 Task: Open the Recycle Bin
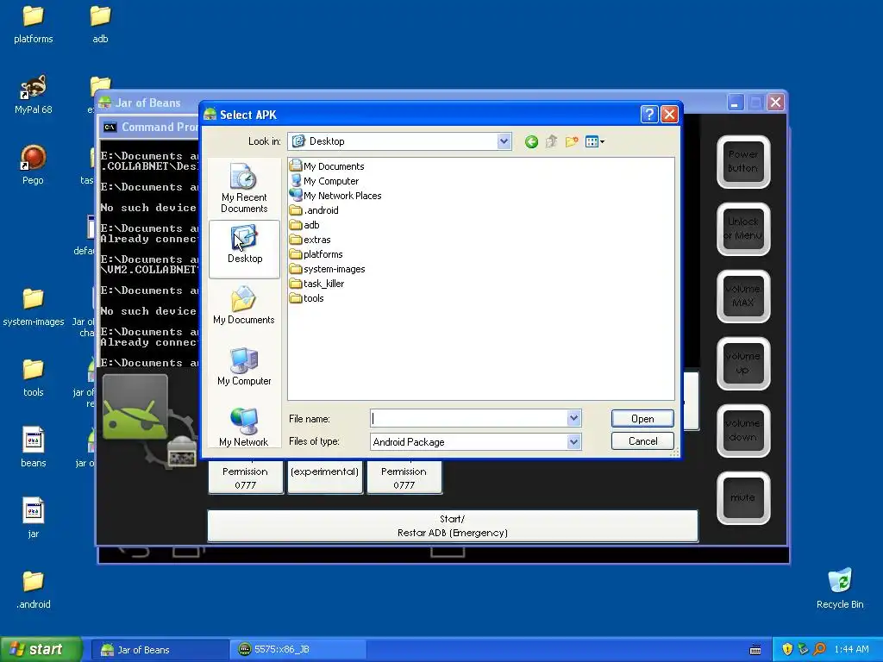840,589
